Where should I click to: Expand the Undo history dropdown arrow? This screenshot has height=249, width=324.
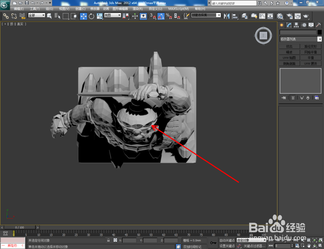(x=37, y=3)
